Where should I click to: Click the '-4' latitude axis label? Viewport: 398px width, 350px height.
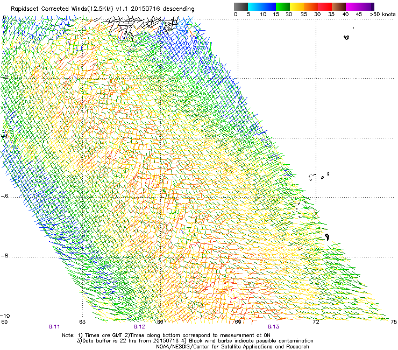4,136
